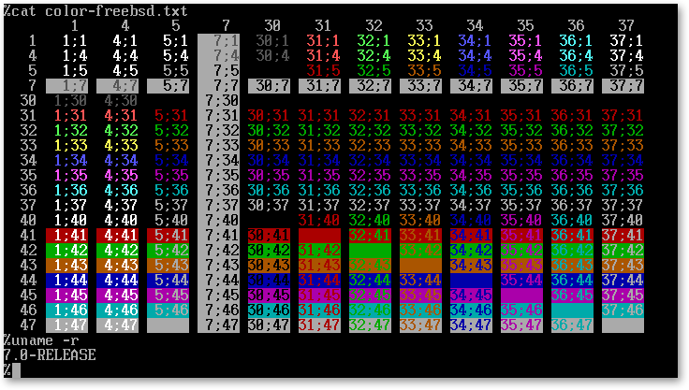Select the row label "44"
The height and width of the screenshot is (390, 689).
pos(28,281)
